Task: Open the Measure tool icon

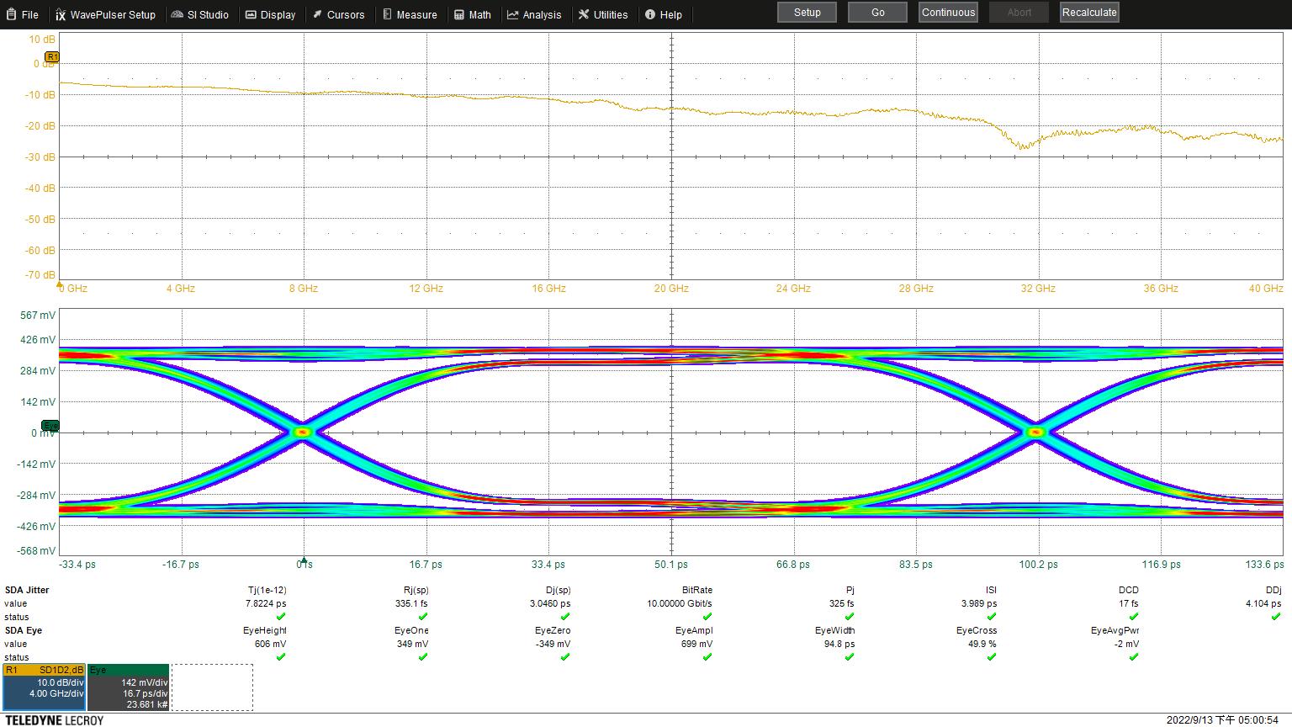Action: point(385,14)
